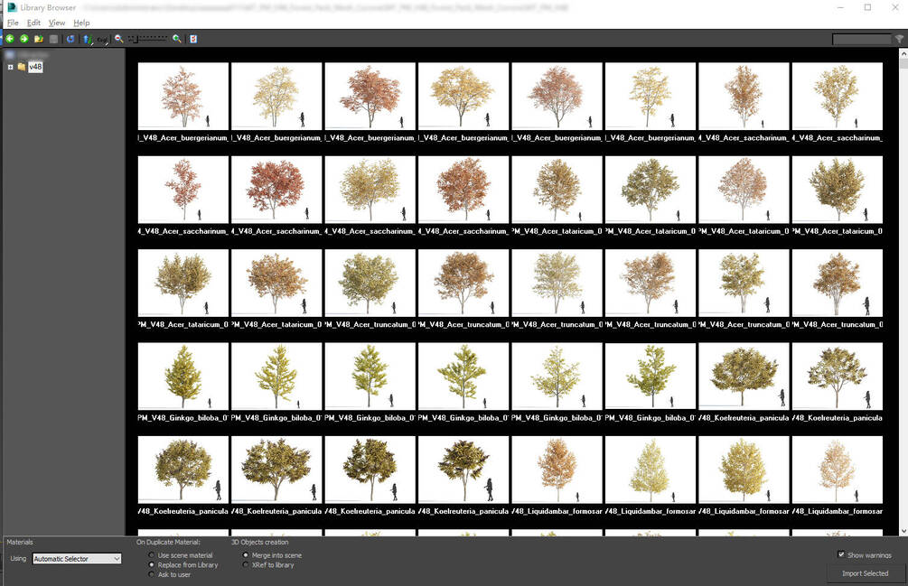The height and width of the screenshot is (586, 908).
Task: Refresh the library with the blue circular arrow
Action: click(70, 39)
